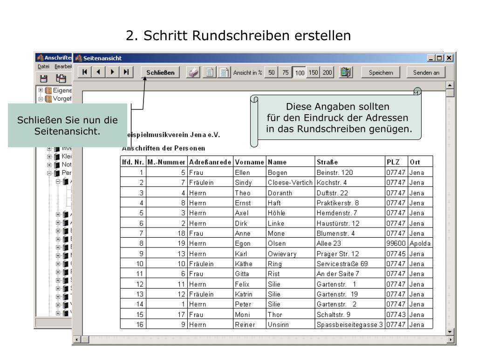This screenshot has height=358, width=477.
Task: Select 'Per' tree item label
Action: pyautogui.click(x=67, y=172)
